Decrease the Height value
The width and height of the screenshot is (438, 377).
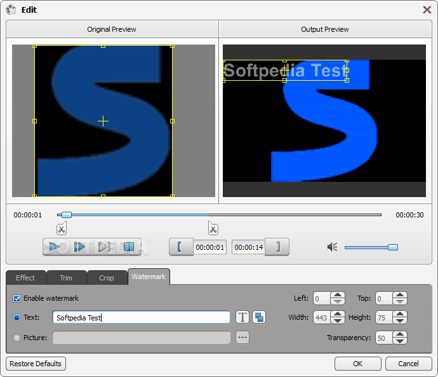tap(400, 320)
